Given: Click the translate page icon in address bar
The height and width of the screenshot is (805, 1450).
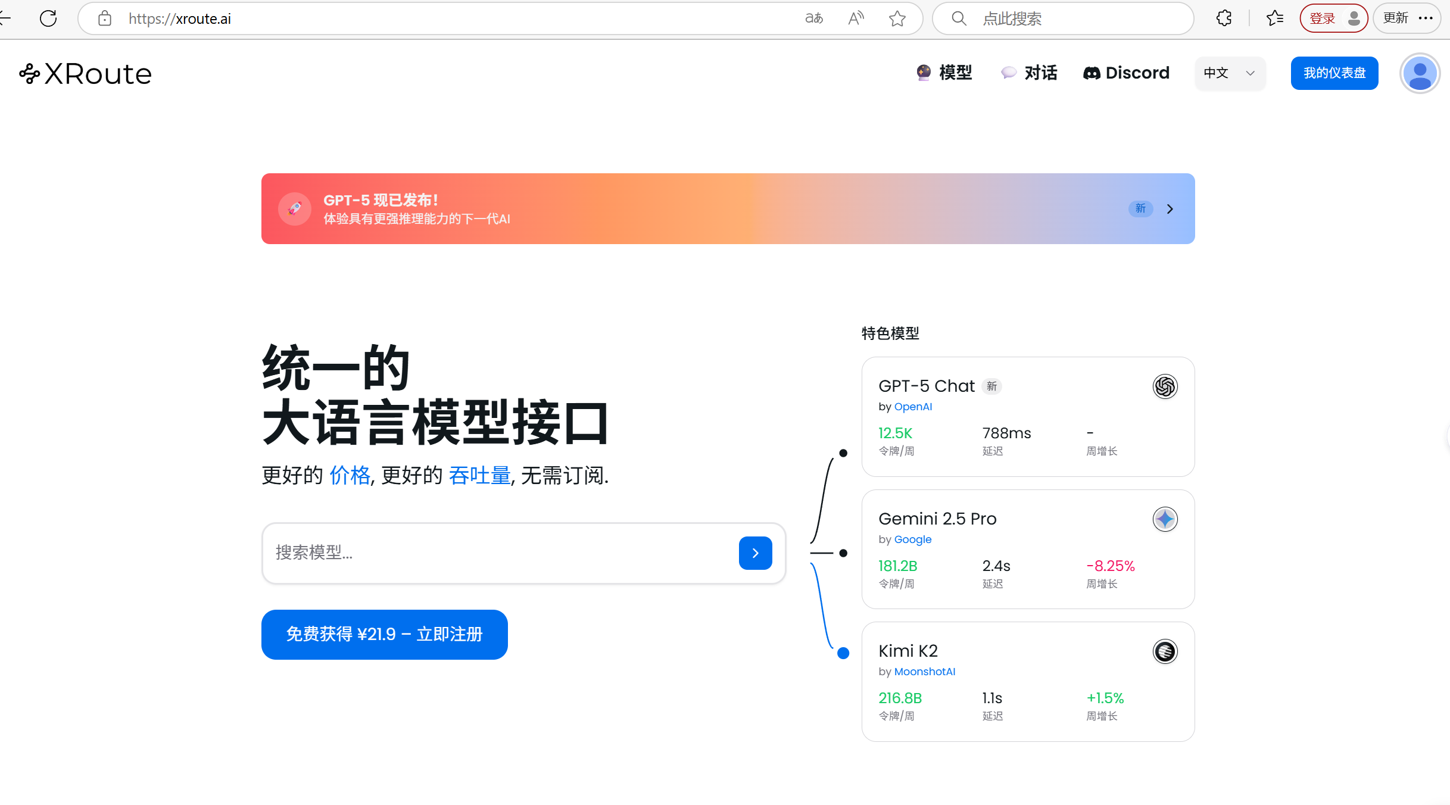Looking at the screenshot, I should coord(814,18).
